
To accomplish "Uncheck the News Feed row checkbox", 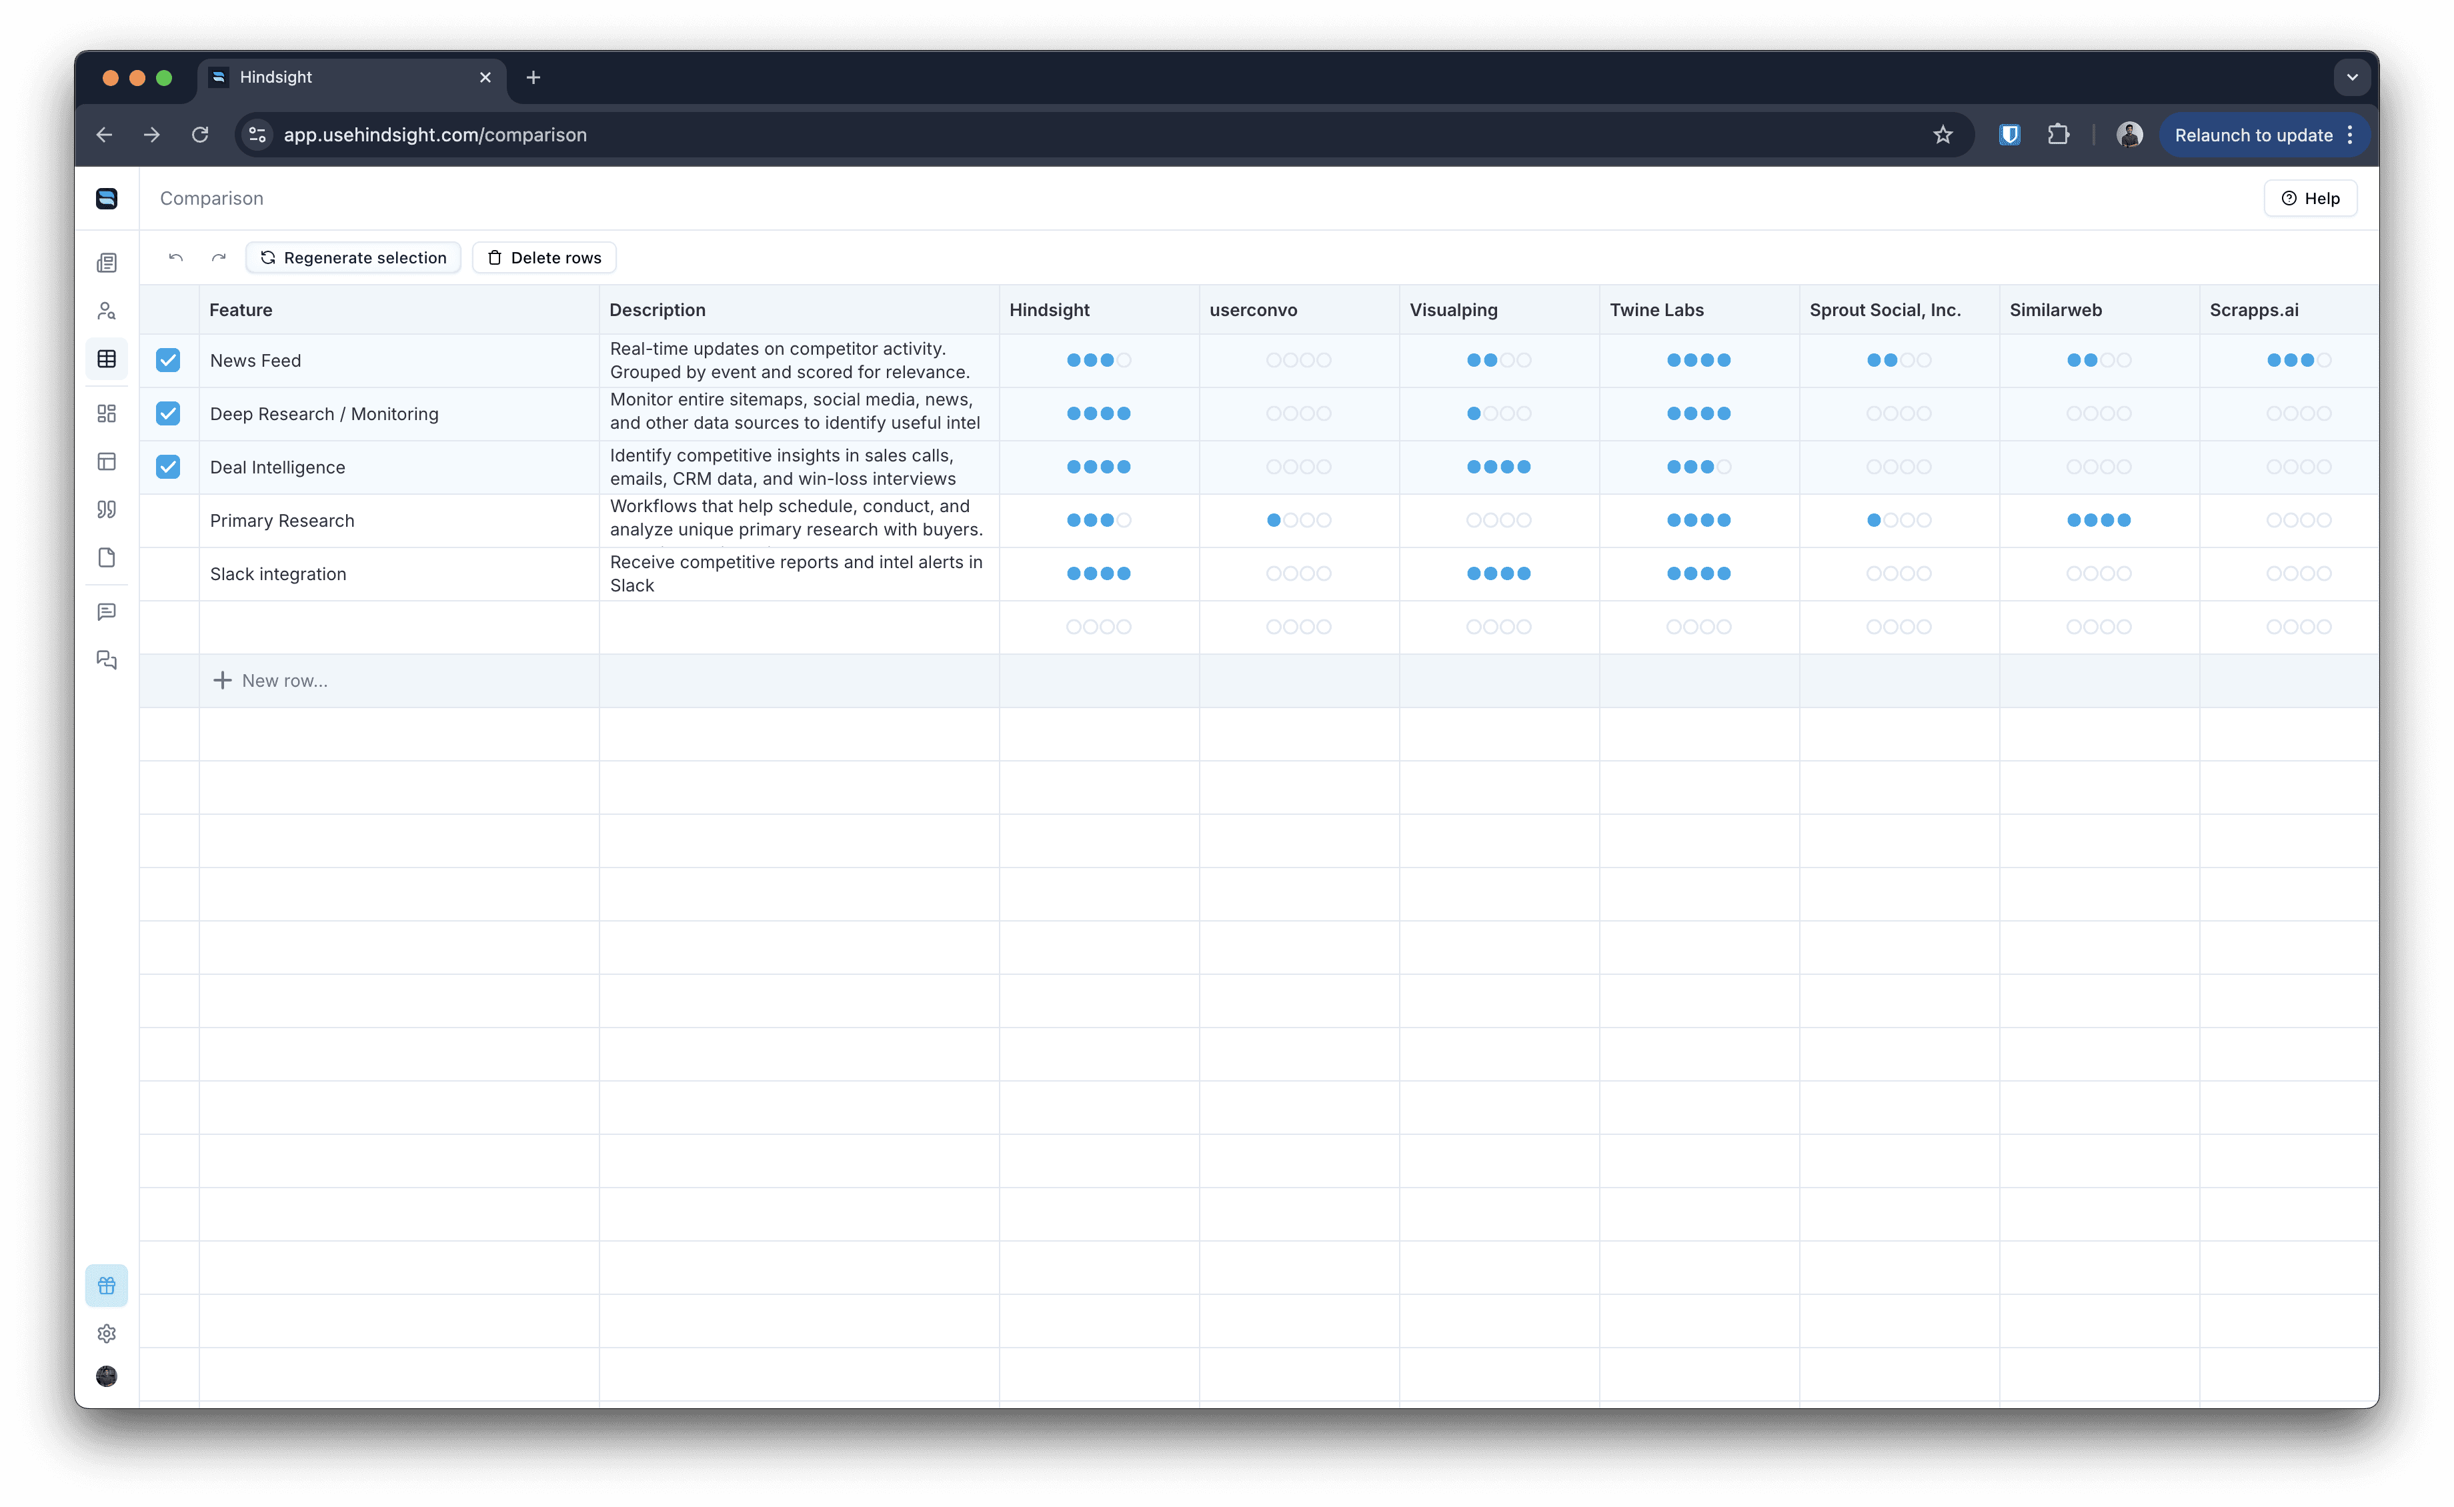I will click(169, 361).
